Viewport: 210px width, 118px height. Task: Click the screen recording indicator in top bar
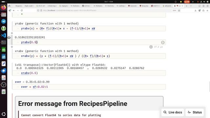pos(187,2)
